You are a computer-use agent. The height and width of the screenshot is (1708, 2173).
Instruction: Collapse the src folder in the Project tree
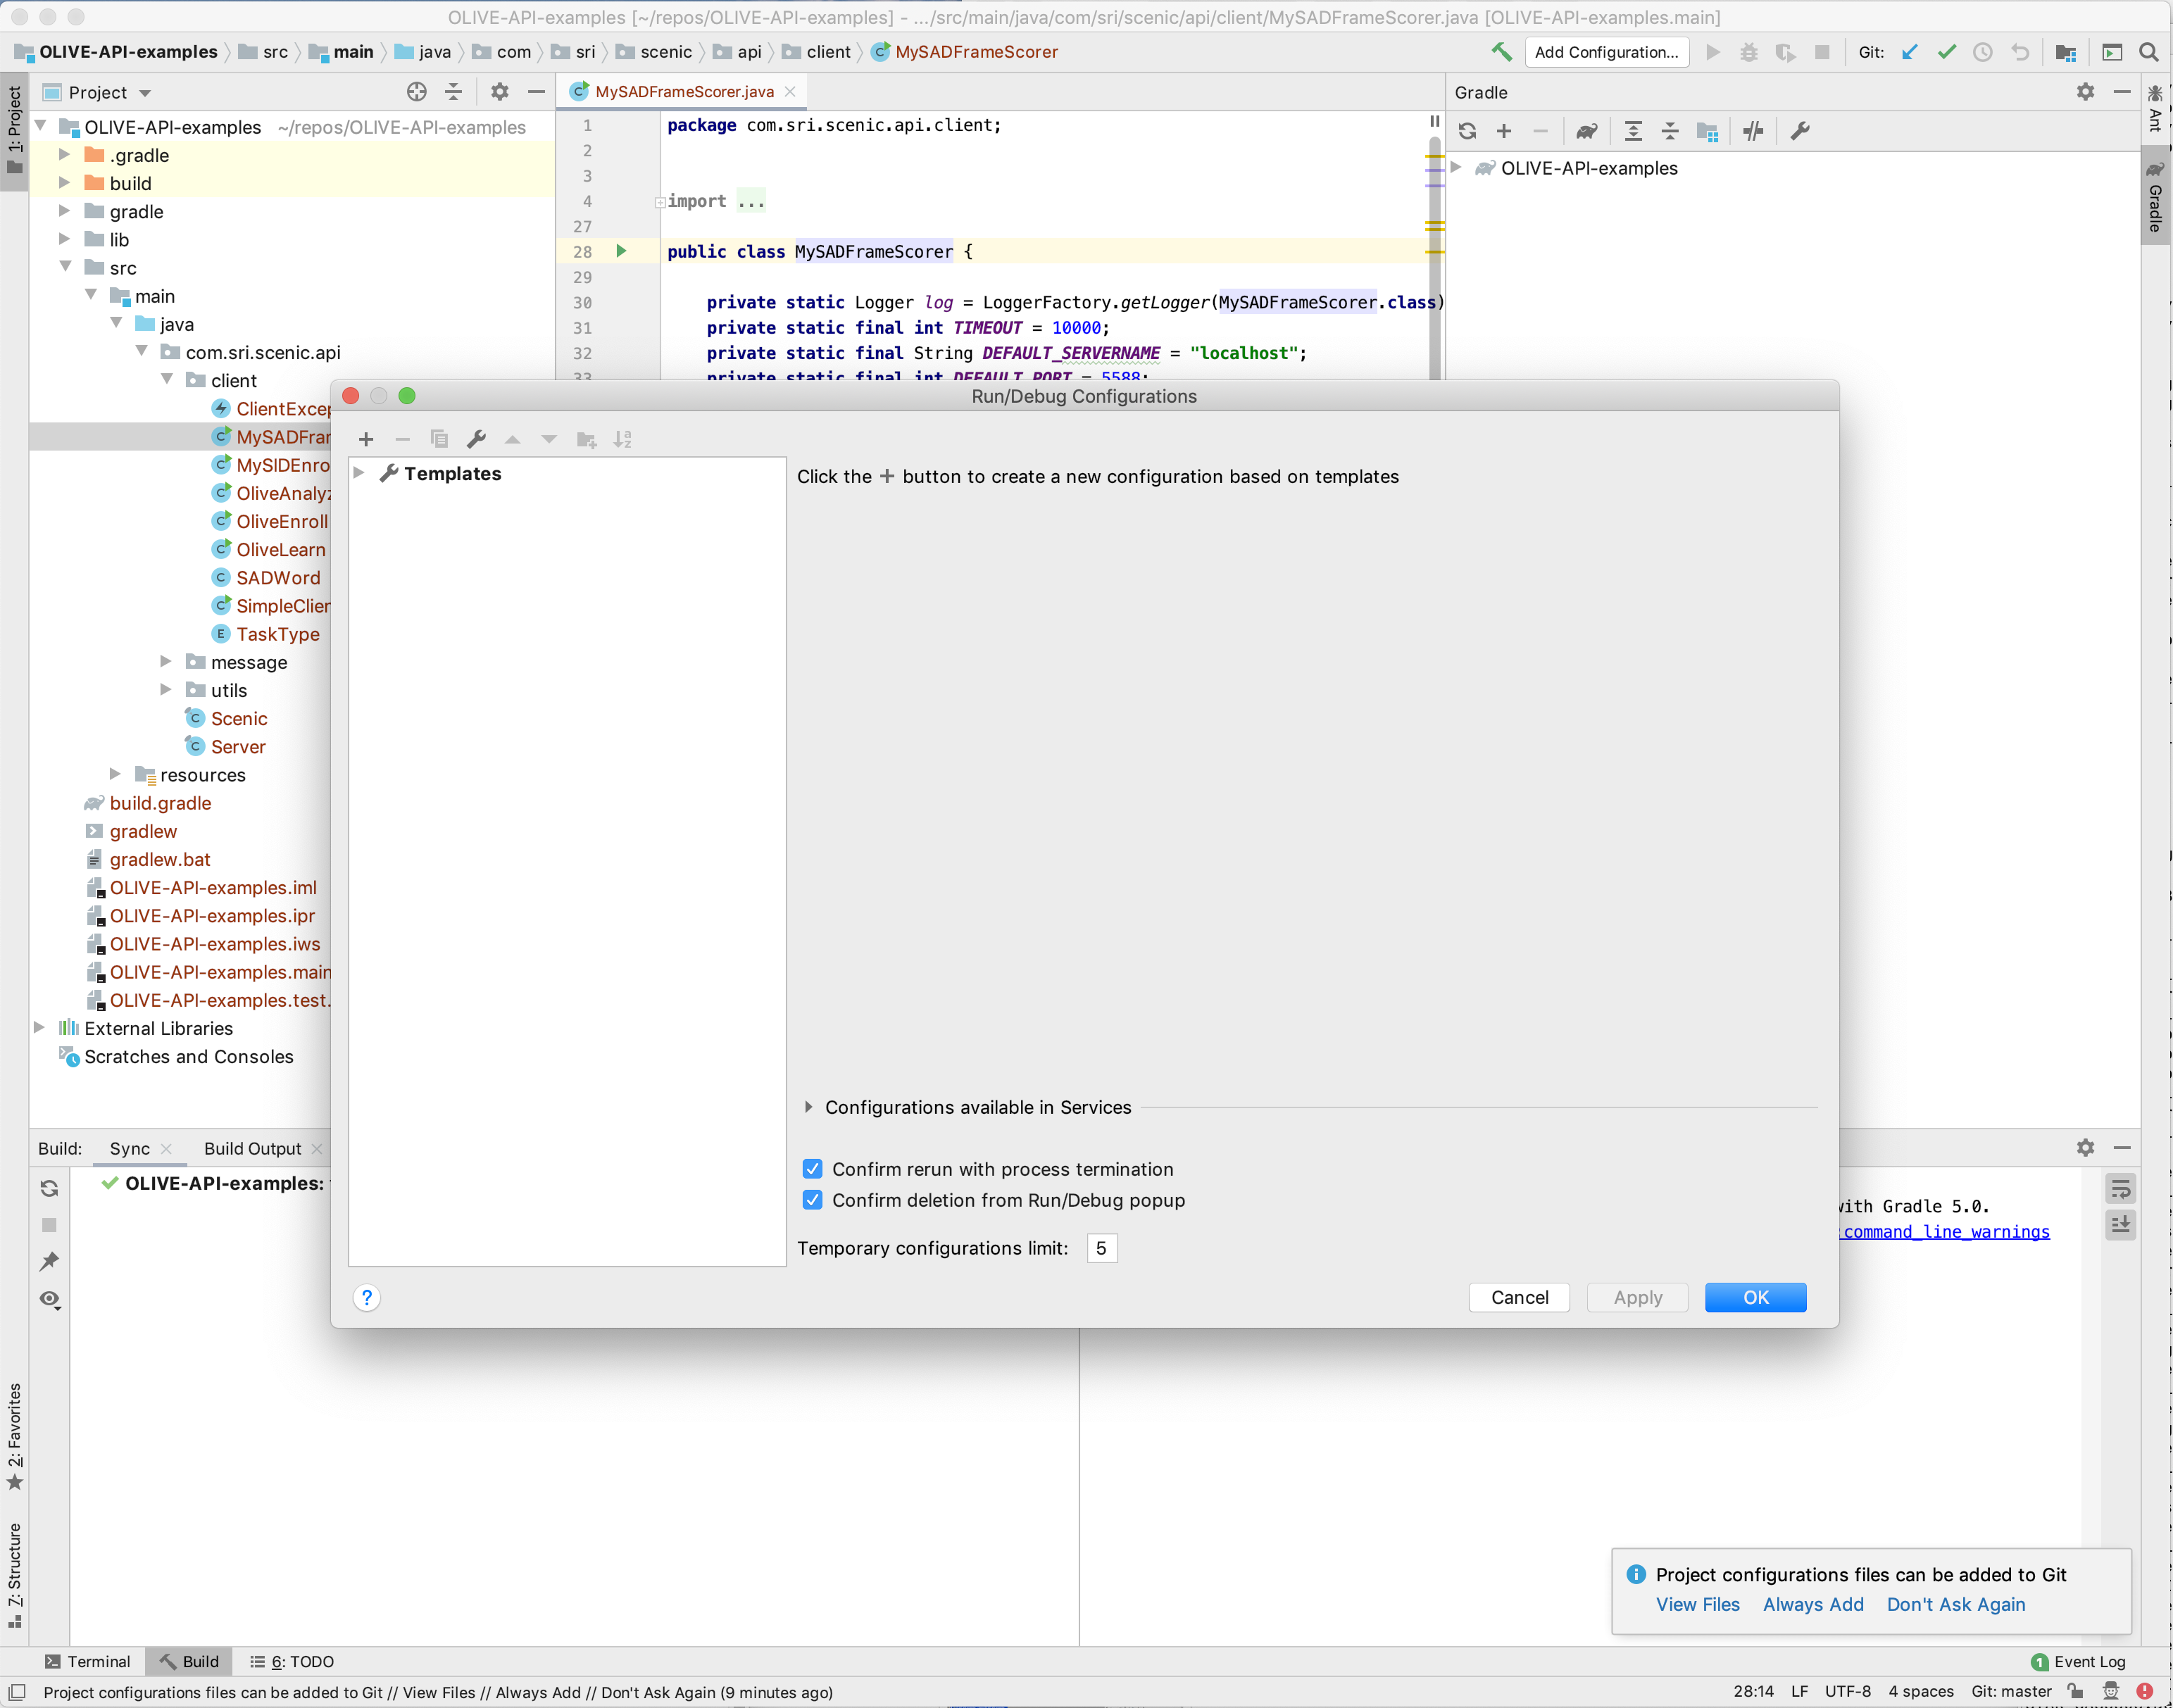(x=66, y=267)
